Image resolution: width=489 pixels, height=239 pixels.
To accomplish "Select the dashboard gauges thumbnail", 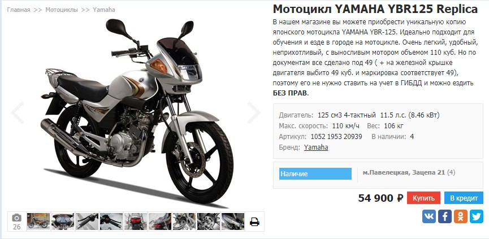I will coord(63,221).
